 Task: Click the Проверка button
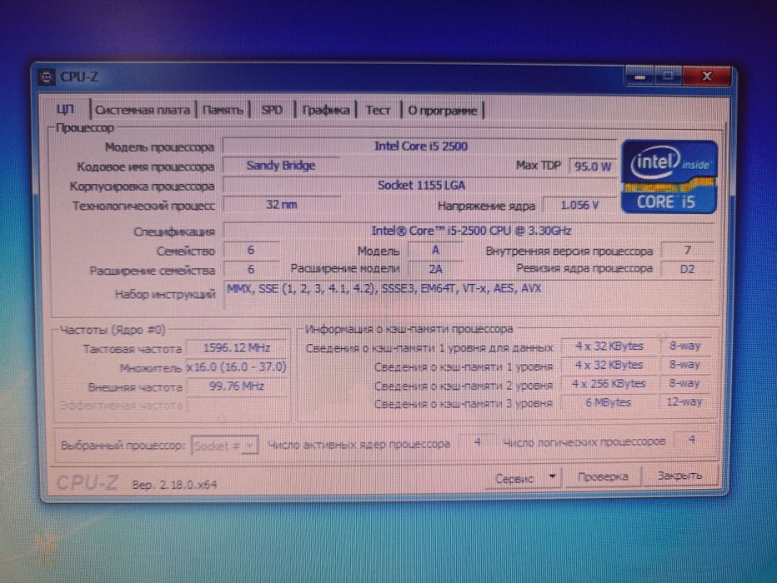tap(603, 476)
